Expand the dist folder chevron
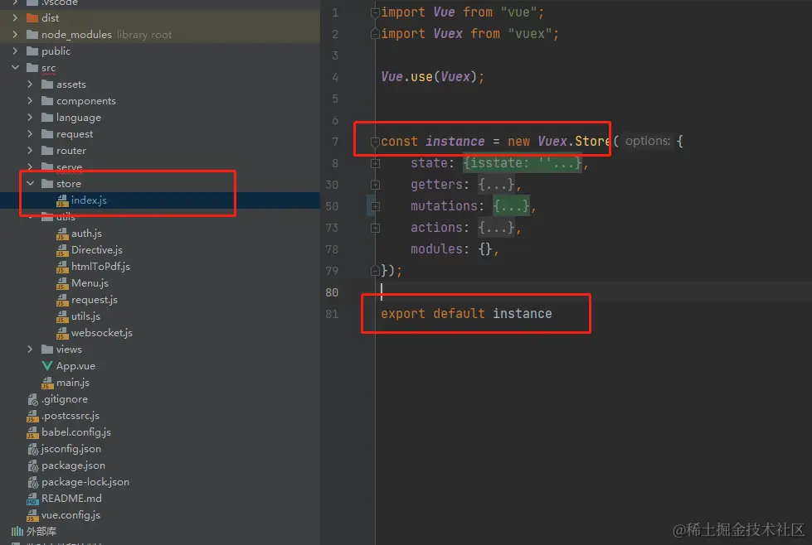The image size is (812, 545). [x=15, y=17]
